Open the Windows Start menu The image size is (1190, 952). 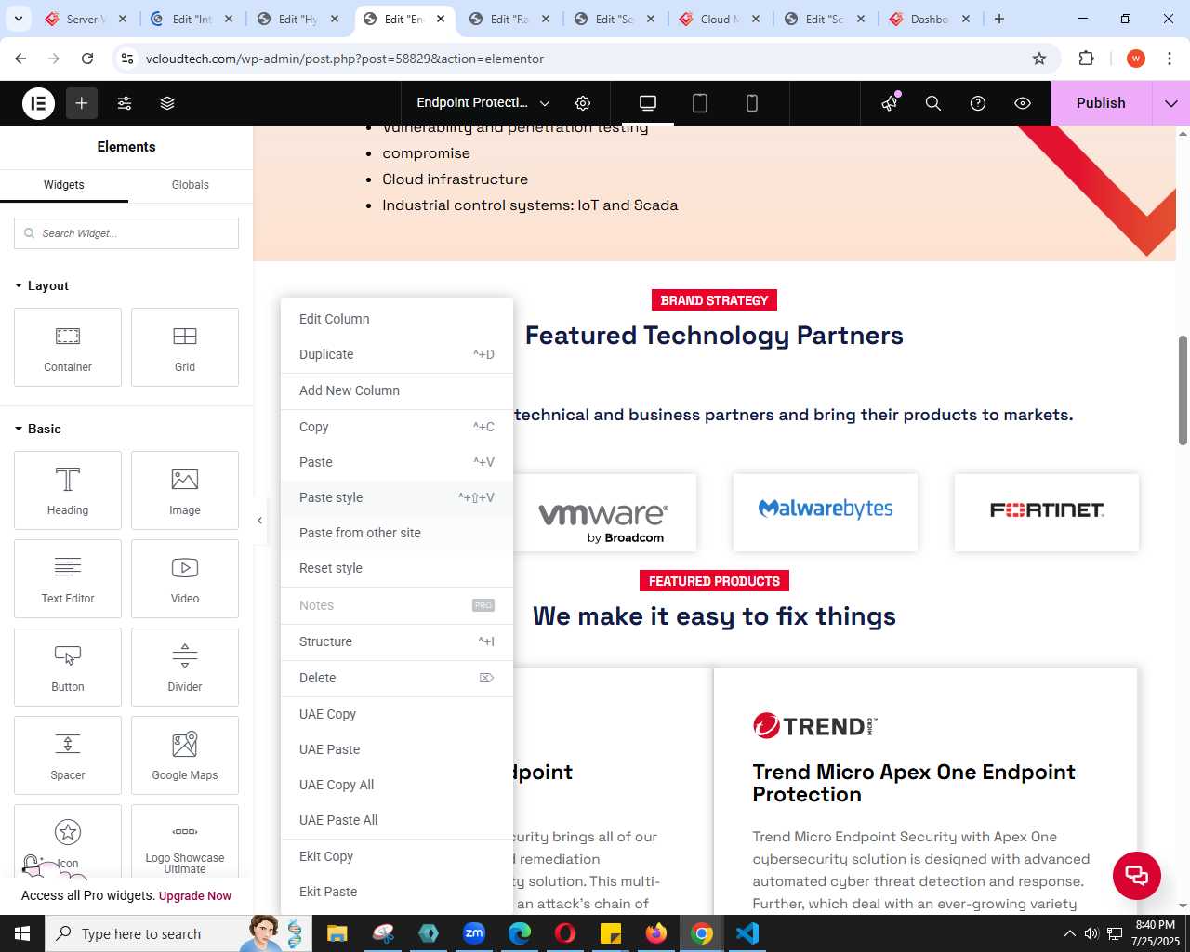[x=22, y=933]
